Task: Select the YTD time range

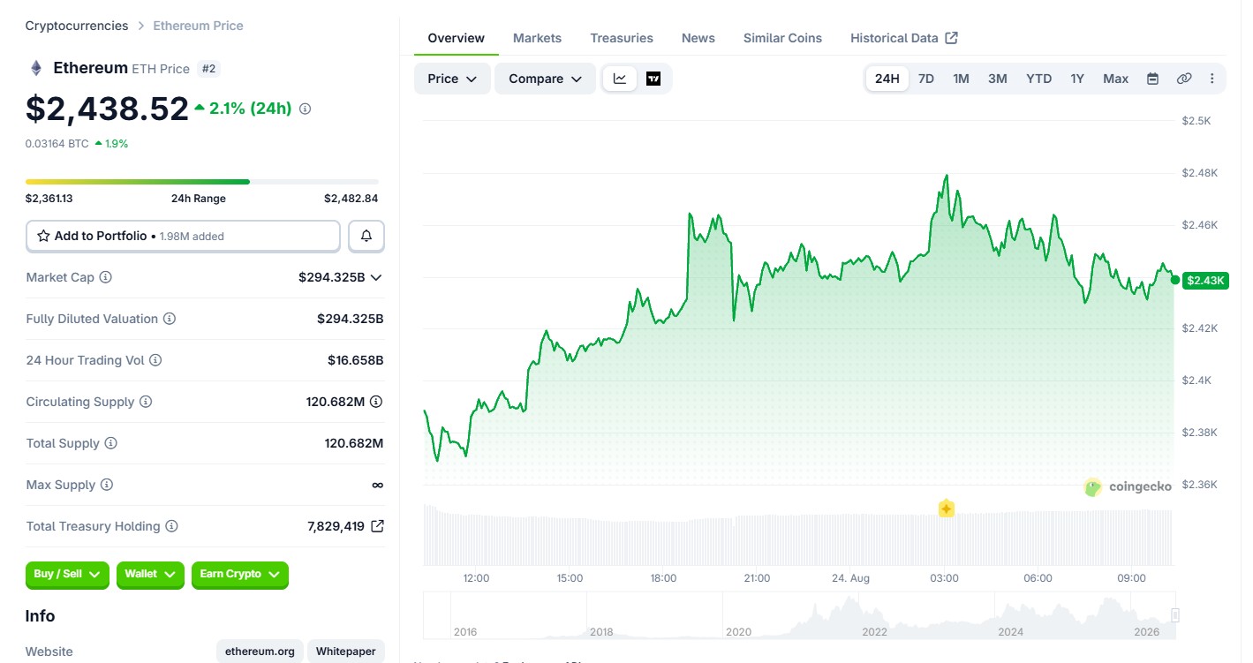Action: tap(1039, 79)
